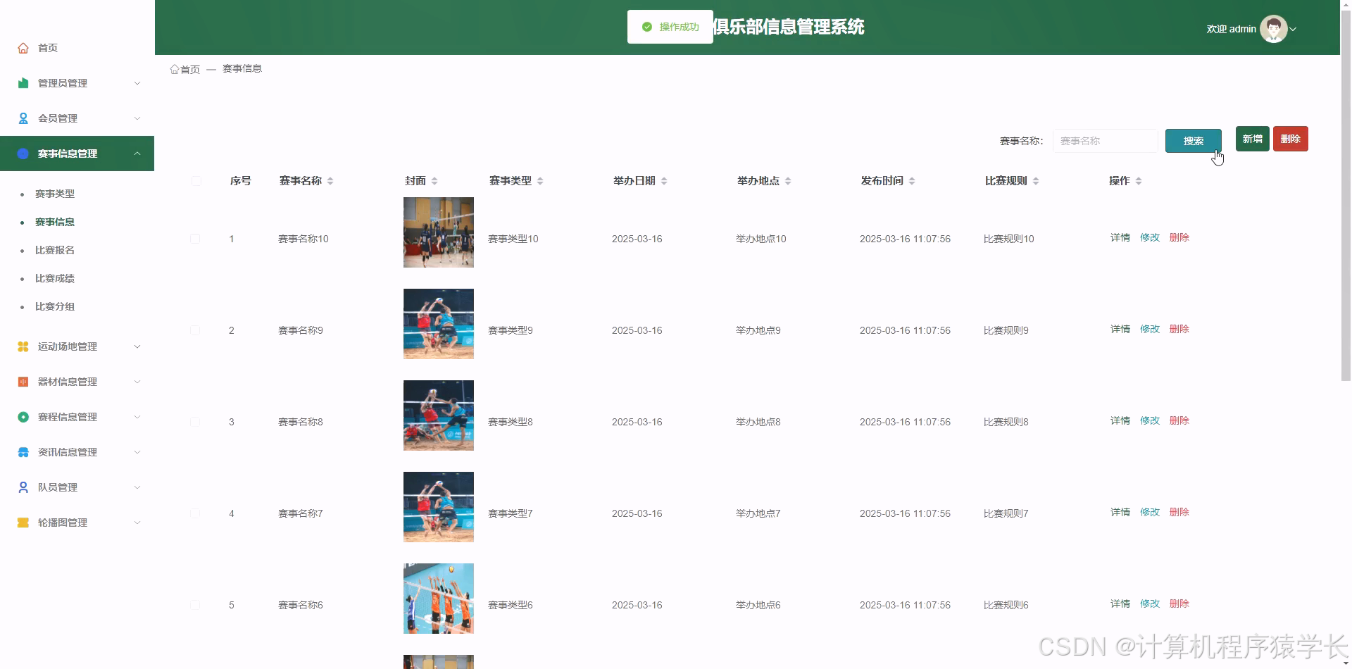Open 轮播图管理 via its carousel icon
The height and width of the screenshot is (669, 1352).
point(23,522)
